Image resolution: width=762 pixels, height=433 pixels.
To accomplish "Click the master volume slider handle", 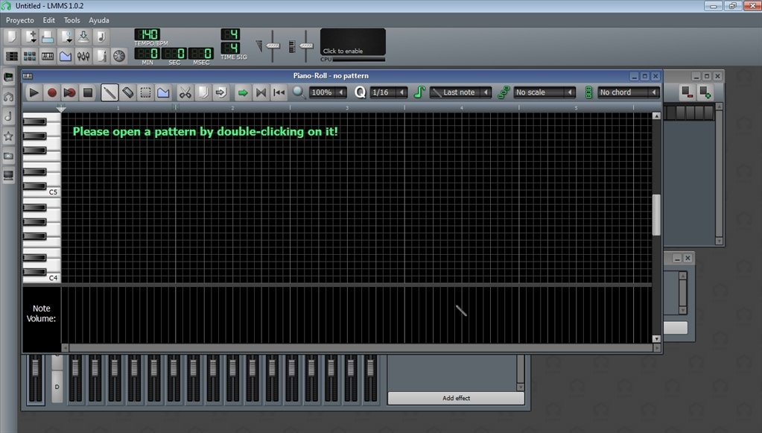I will (x=273, y=45).
